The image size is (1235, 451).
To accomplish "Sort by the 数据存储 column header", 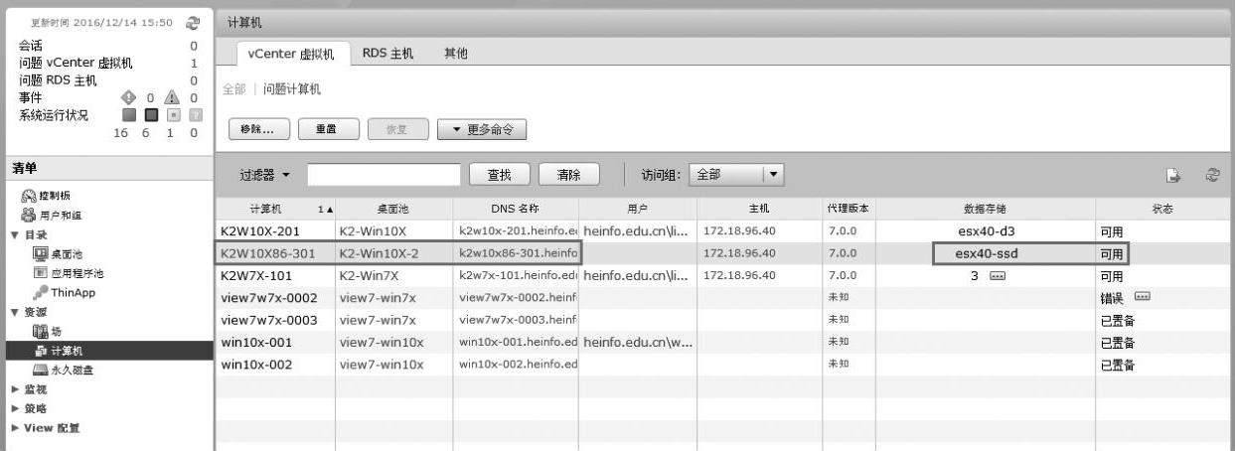I will (985, 210).
